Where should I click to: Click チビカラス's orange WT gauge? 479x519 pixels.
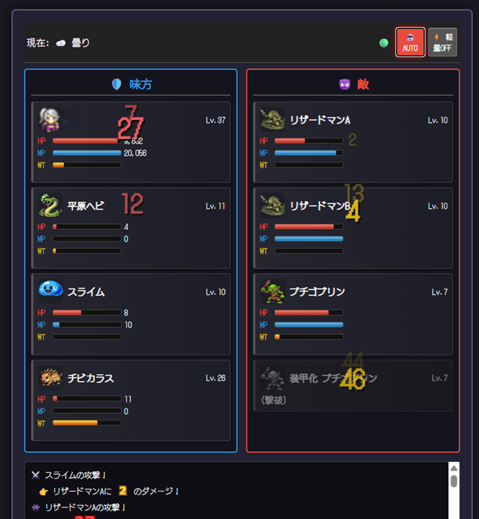pyautogui.click(x=87, y=422)
